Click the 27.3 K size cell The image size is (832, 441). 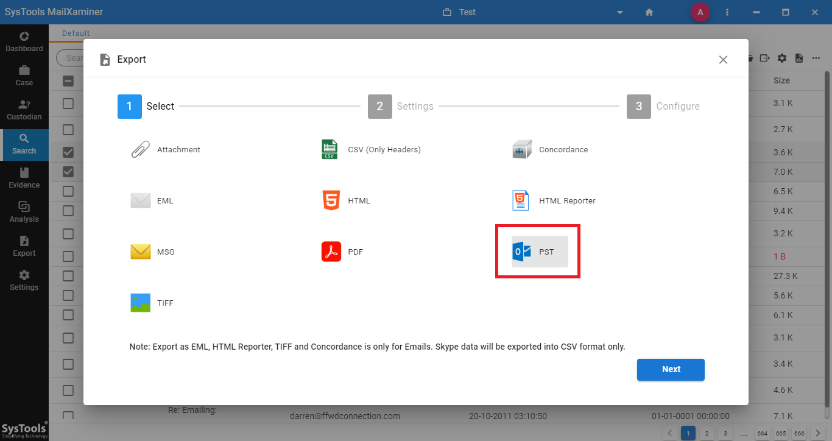tap(785, 276)
